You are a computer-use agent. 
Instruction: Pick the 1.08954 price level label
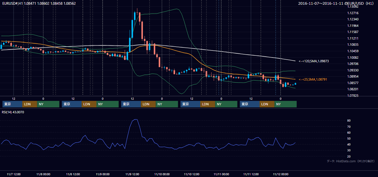pyautogui.click(x=353, y=76)
